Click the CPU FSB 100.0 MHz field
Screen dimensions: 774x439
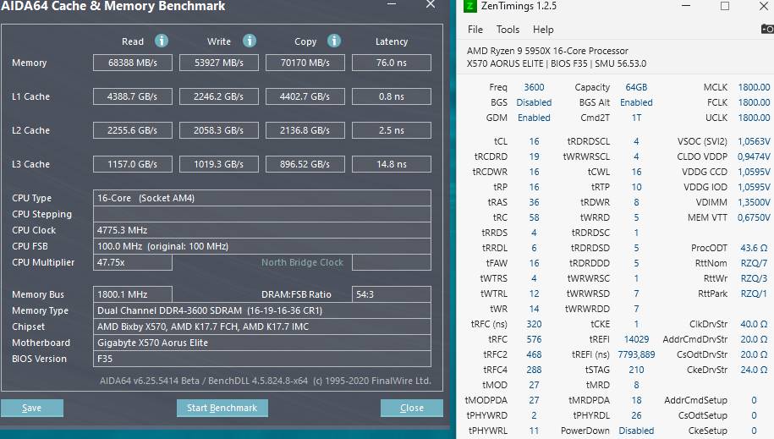[x=262, y=246]
